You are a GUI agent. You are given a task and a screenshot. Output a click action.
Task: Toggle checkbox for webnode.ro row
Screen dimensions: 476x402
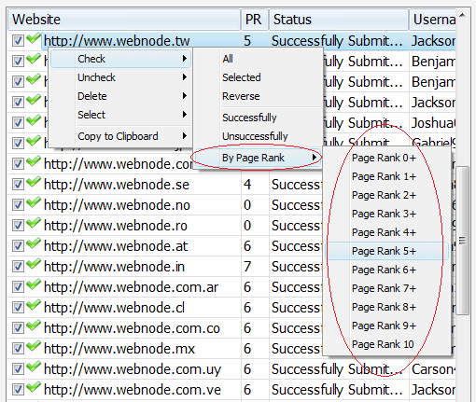click(18, 225)
